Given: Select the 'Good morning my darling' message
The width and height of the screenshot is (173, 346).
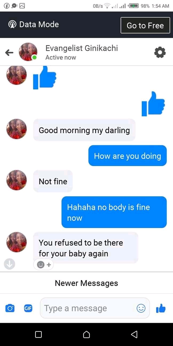Looking at the screenshot, I should click(x=84, y=130).
